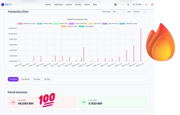This screenshot has height=115, width=180.
Task: Go to the Tokens page
Action: tap(87, 4)
